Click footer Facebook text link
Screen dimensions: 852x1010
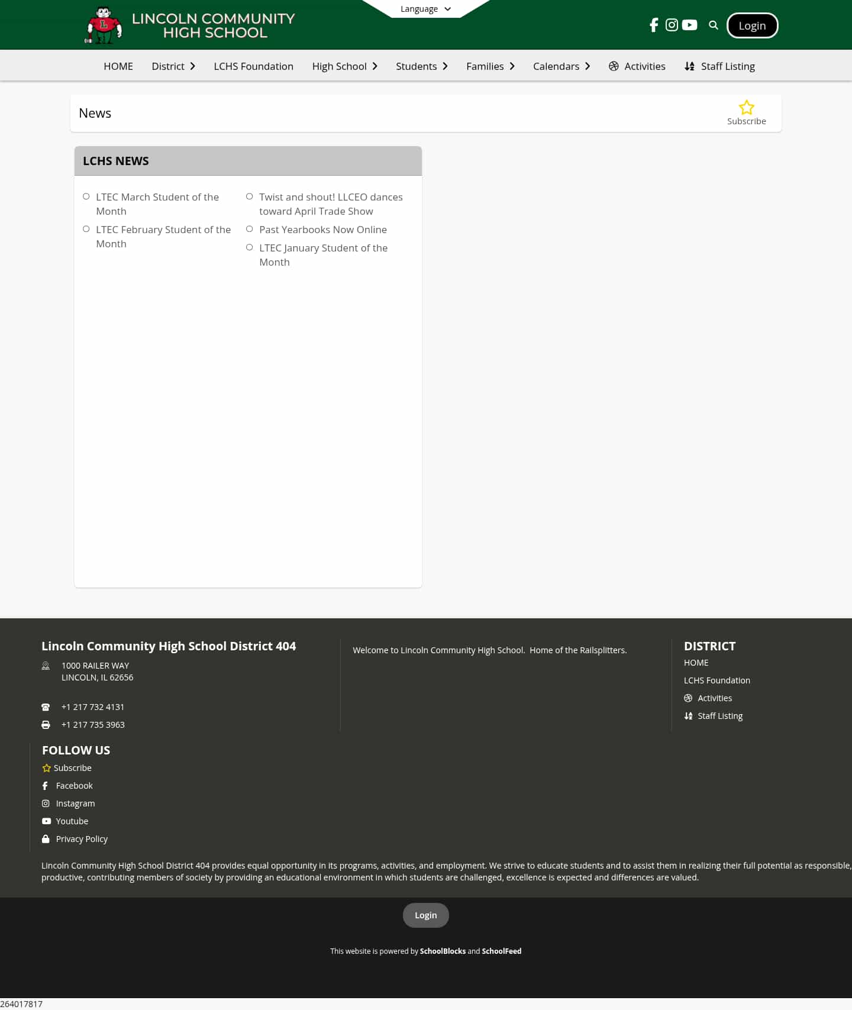[x=75, y=786]
